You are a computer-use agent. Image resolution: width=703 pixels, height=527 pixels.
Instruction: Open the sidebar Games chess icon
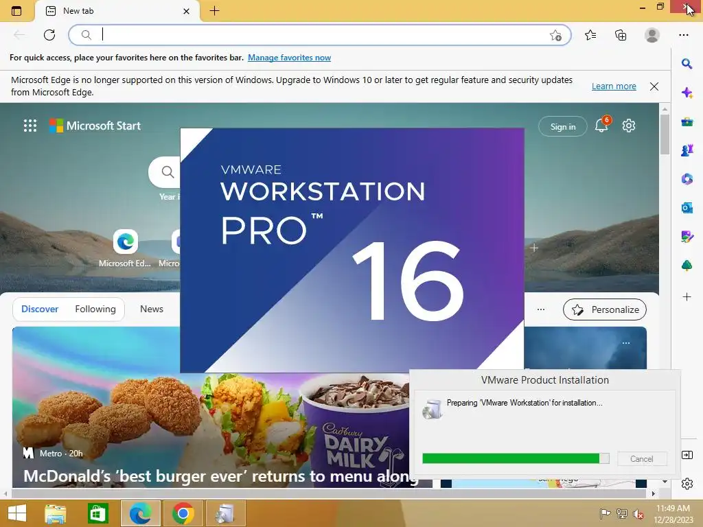[687, 150]
